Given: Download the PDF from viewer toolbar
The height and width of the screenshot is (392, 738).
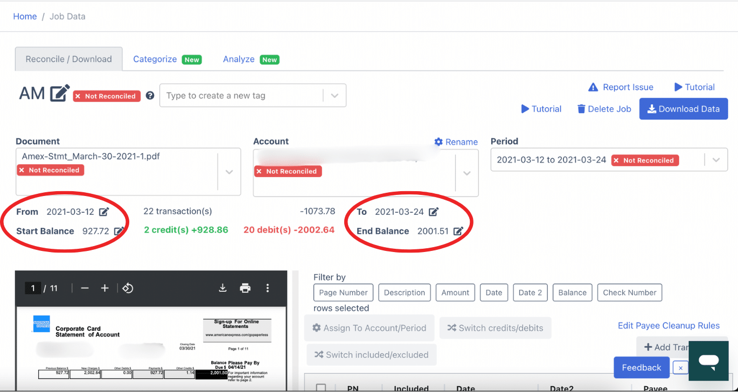Looking at the screenshot, I should tap(222, 288).
